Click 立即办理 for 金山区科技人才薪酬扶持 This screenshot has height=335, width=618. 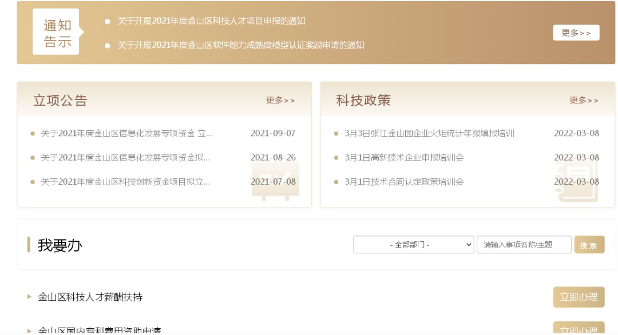pyautogui.click(x=578, y=297)
